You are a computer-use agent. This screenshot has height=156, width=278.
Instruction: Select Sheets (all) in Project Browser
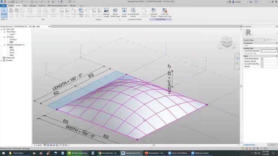point(10,58)
